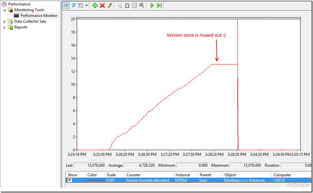Expand Reports tree node arrow

point(5,28)
